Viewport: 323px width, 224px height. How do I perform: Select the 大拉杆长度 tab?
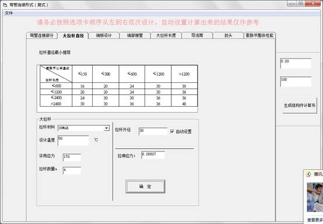click(x=166, y=36)
